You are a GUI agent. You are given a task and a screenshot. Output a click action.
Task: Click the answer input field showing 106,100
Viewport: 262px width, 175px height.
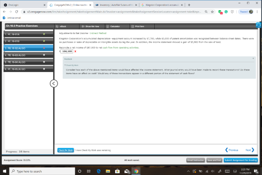click(x=66, y=51)
